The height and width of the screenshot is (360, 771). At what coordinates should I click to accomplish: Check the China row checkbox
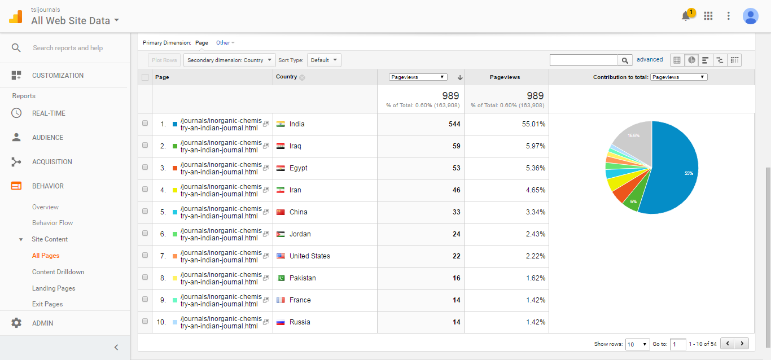145,211
